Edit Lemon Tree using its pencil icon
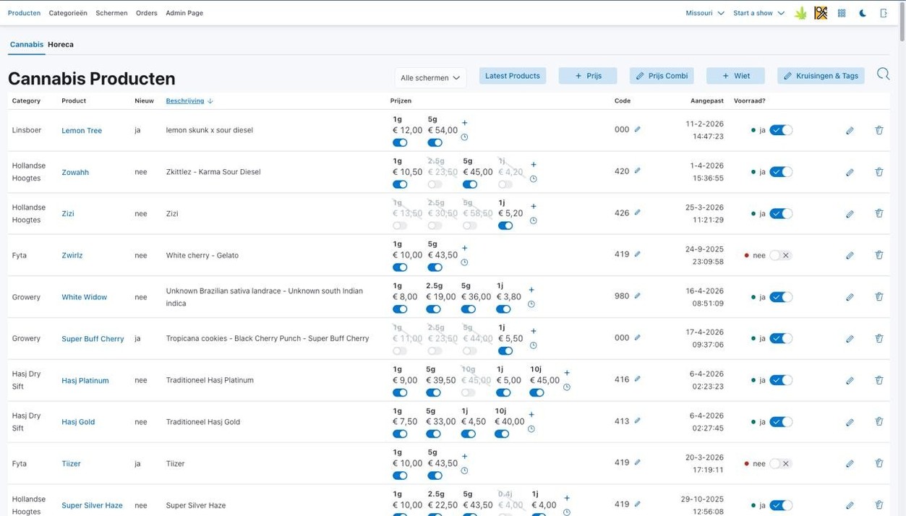The width and height of the screenshot is (906, 516). (850, 130)
